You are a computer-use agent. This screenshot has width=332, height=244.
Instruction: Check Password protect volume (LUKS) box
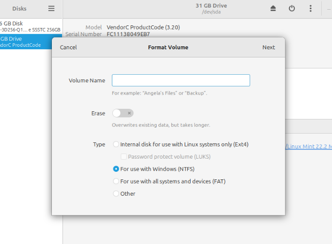coord(124,157)
